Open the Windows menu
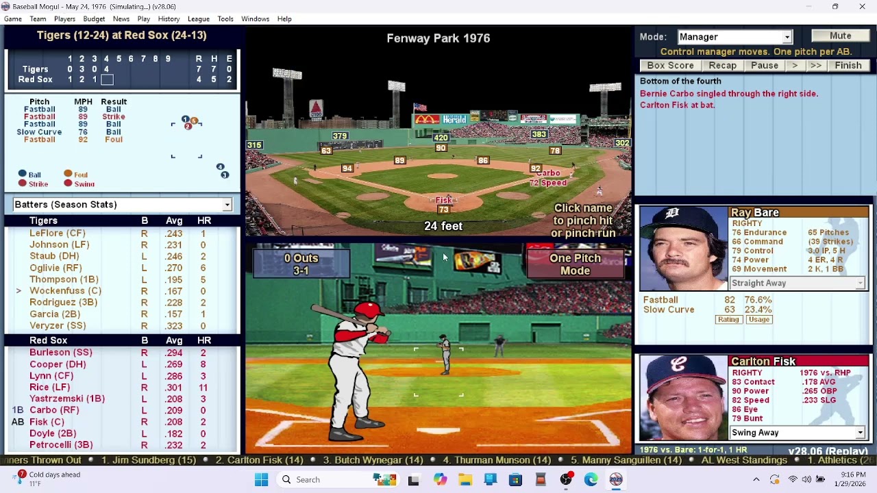This screenshot has height=493, width=877. (255, 18)
